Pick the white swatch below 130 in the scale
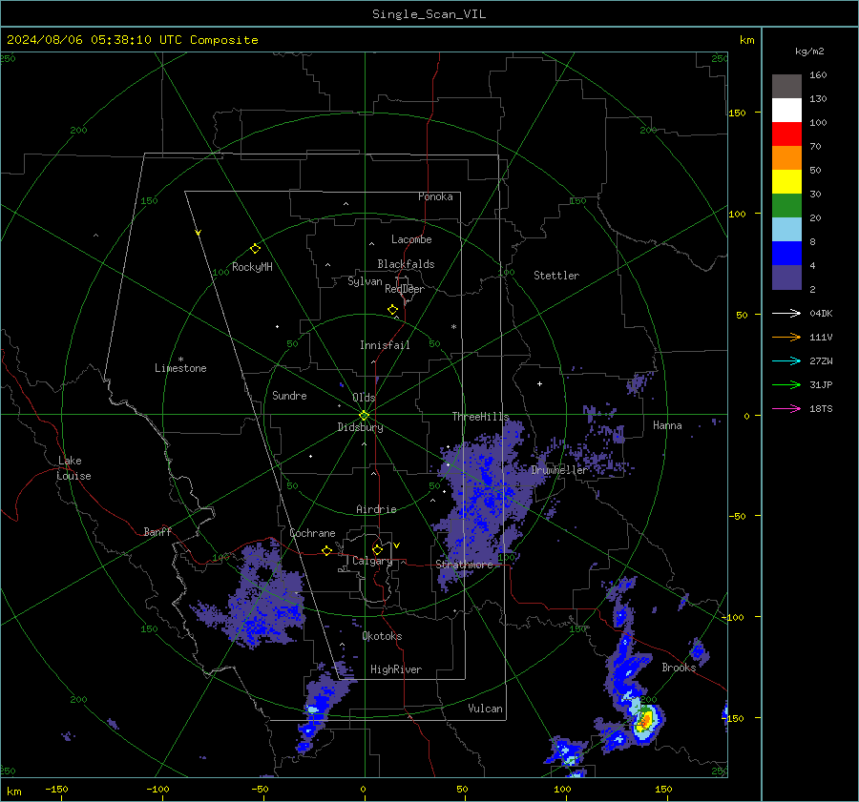Viewport: 859px width, 802px height. tap(786, 111)
